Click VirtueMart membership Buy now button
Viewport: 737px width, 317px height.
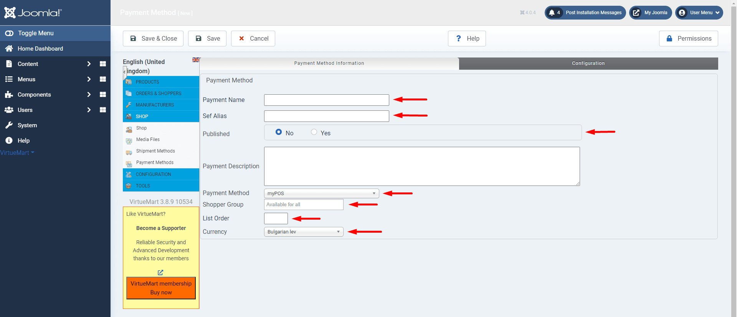[161, 288]
